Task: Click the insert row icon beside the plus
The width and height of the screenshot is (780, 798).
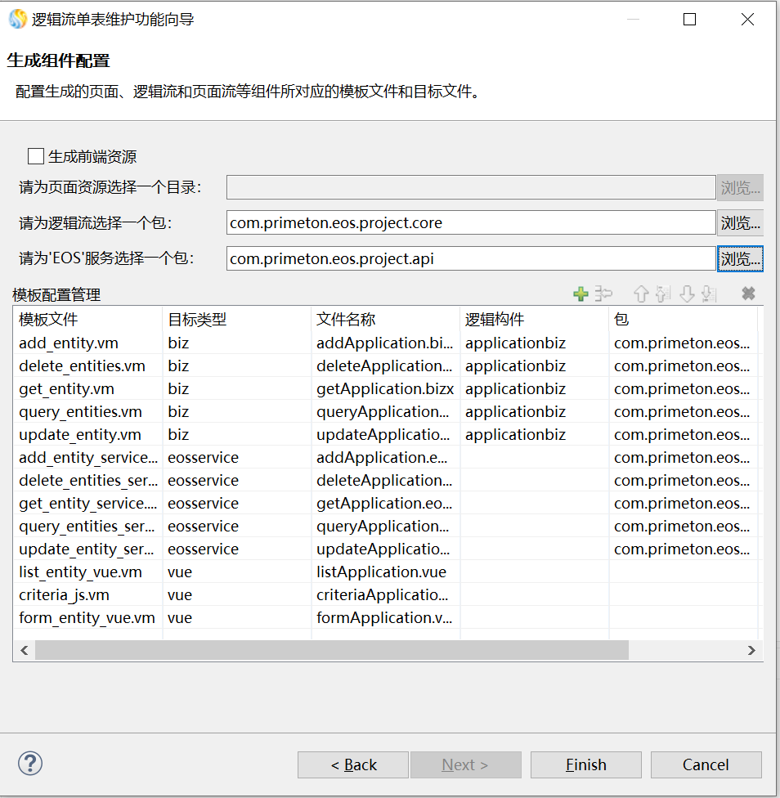Action: pyautogui.click(x=604, y=294)
